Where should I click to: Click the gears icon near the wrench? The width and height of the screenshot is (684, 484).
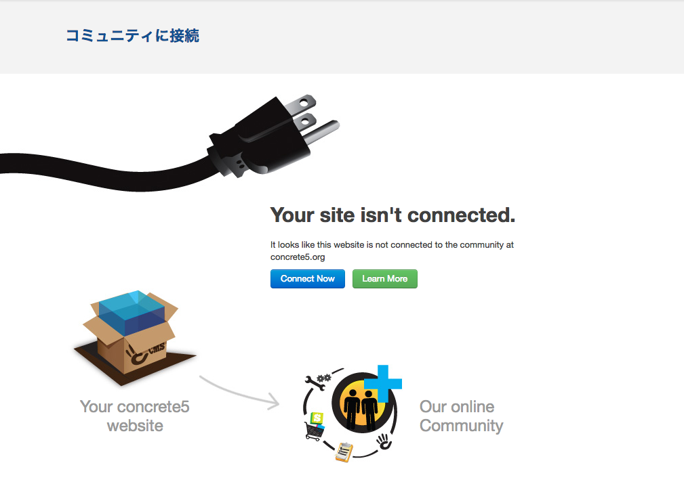[x=323, y=378]
